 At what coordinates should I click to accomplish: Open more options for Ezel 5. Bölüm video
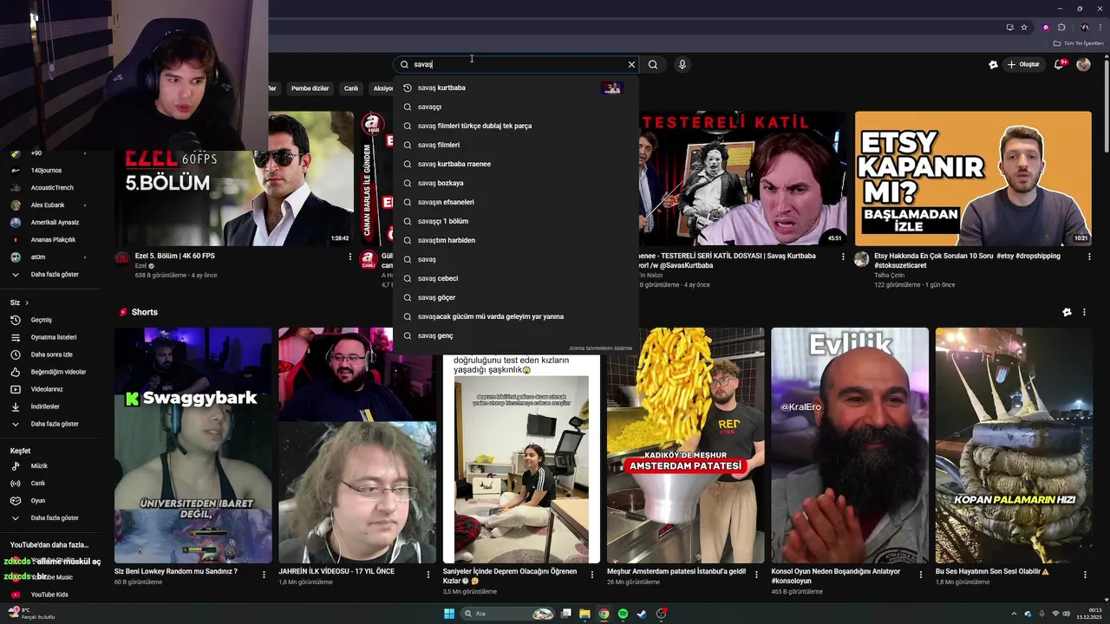350,257
